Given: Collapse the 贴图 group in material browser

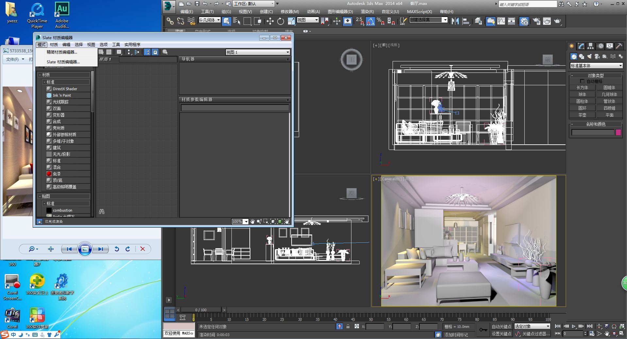Looking at the screenshot, I should coord(40,196).
